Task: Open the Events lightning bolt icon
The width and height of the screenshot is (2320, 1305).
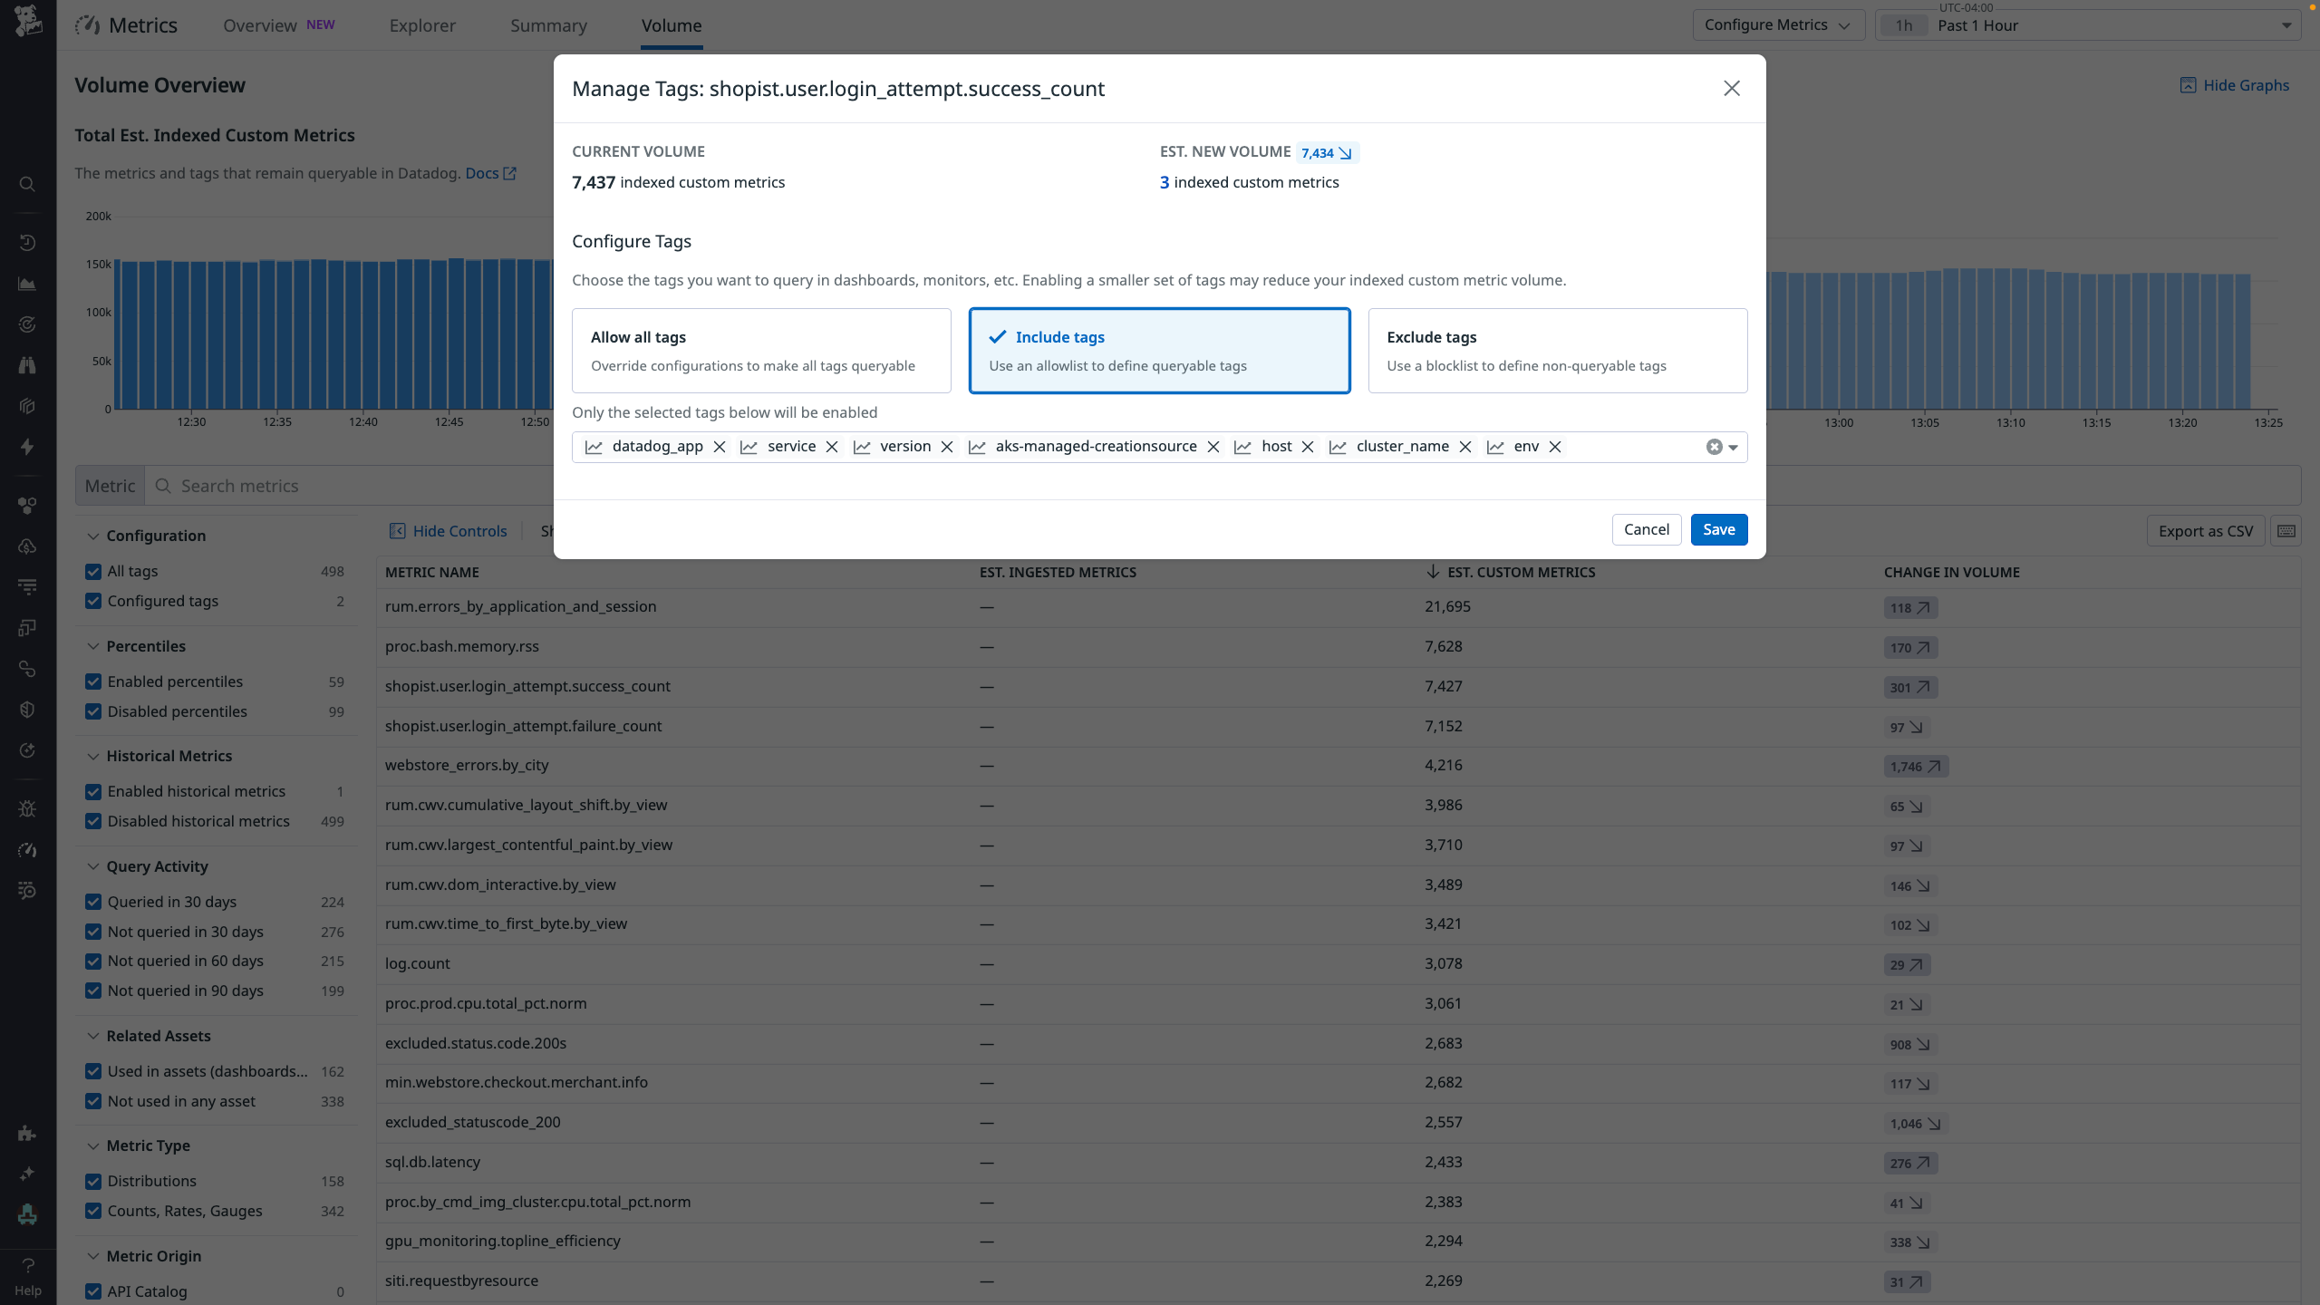Action: pos(27,446)
